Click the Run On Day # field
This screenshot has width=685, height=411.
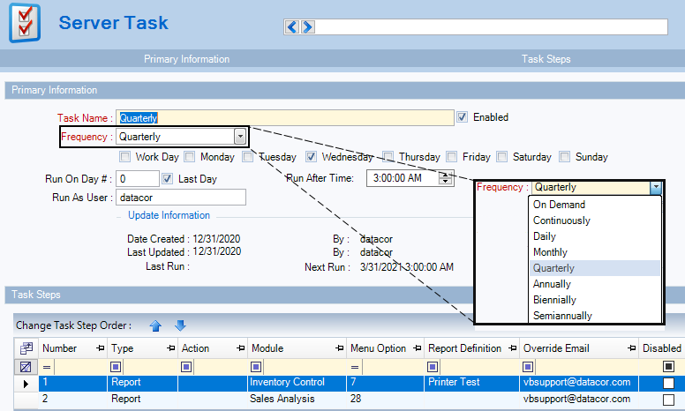[137, 178]
